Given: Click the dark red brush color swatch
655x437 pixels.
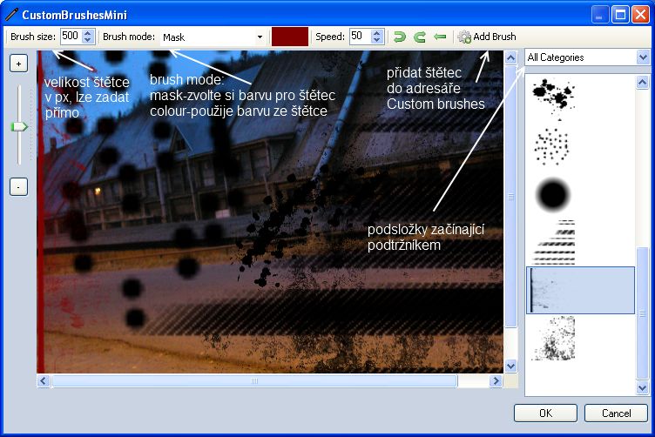Looking at the screenshot, I should (289, 37).
